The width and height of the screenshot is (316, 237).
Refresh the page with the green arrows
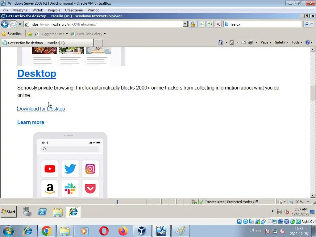(x=210, y=24)
